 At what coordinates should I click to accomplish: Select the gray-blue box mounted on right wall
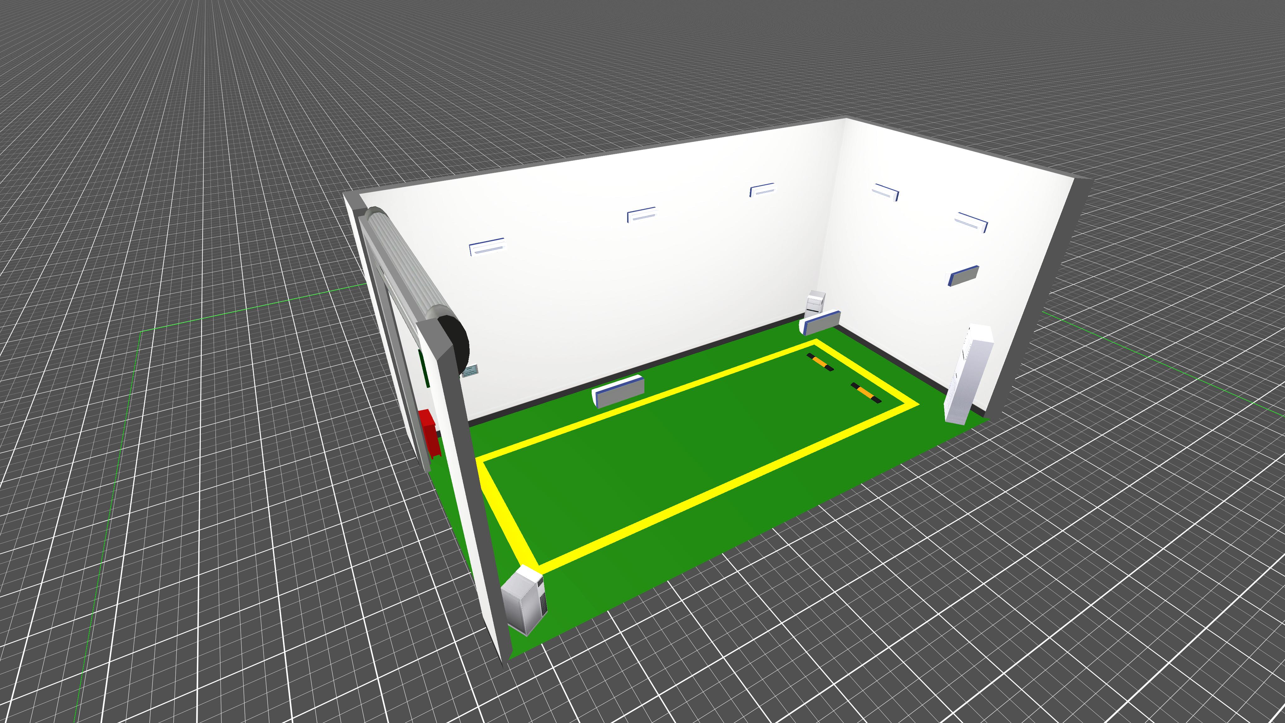963,276
